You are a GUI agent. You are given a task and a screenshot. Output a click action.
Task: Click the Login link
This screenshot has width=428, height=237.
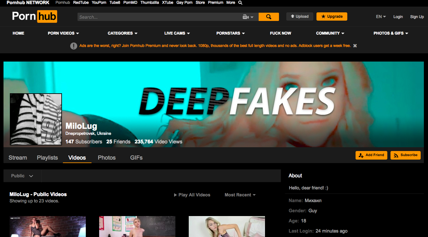click(x=398, y=17)
